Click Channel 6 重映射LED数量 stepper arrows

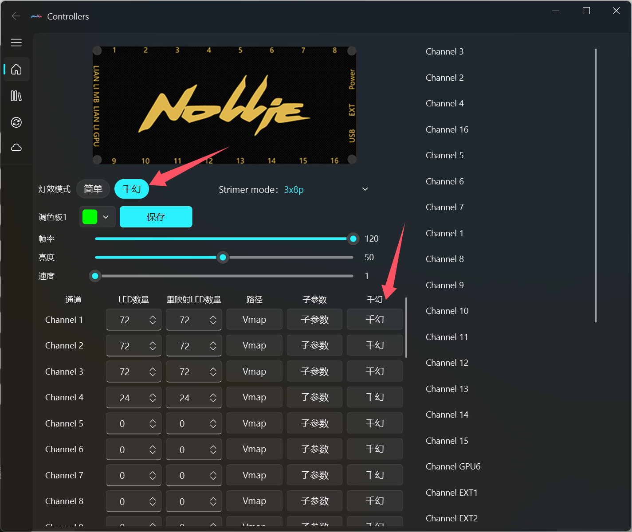[213, 450]
